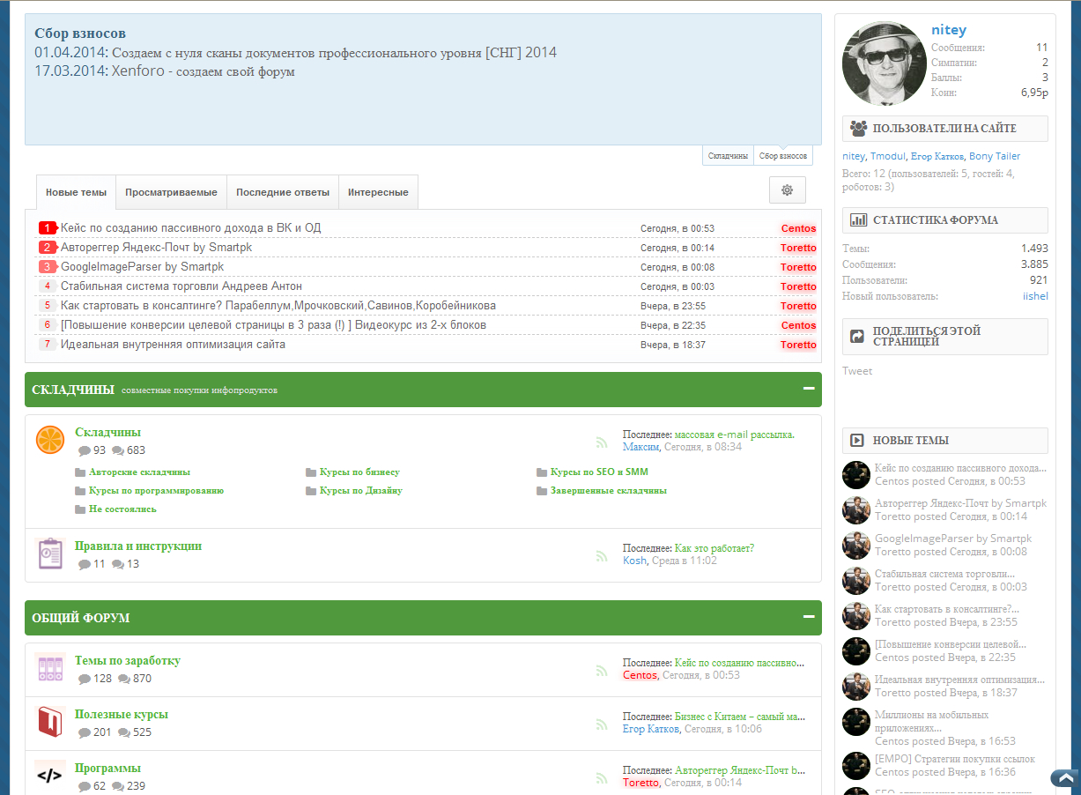This screenshot has width=1081, height=795.
Task: Click the Программы code brackets icon
Action: (x=50, y=776)
